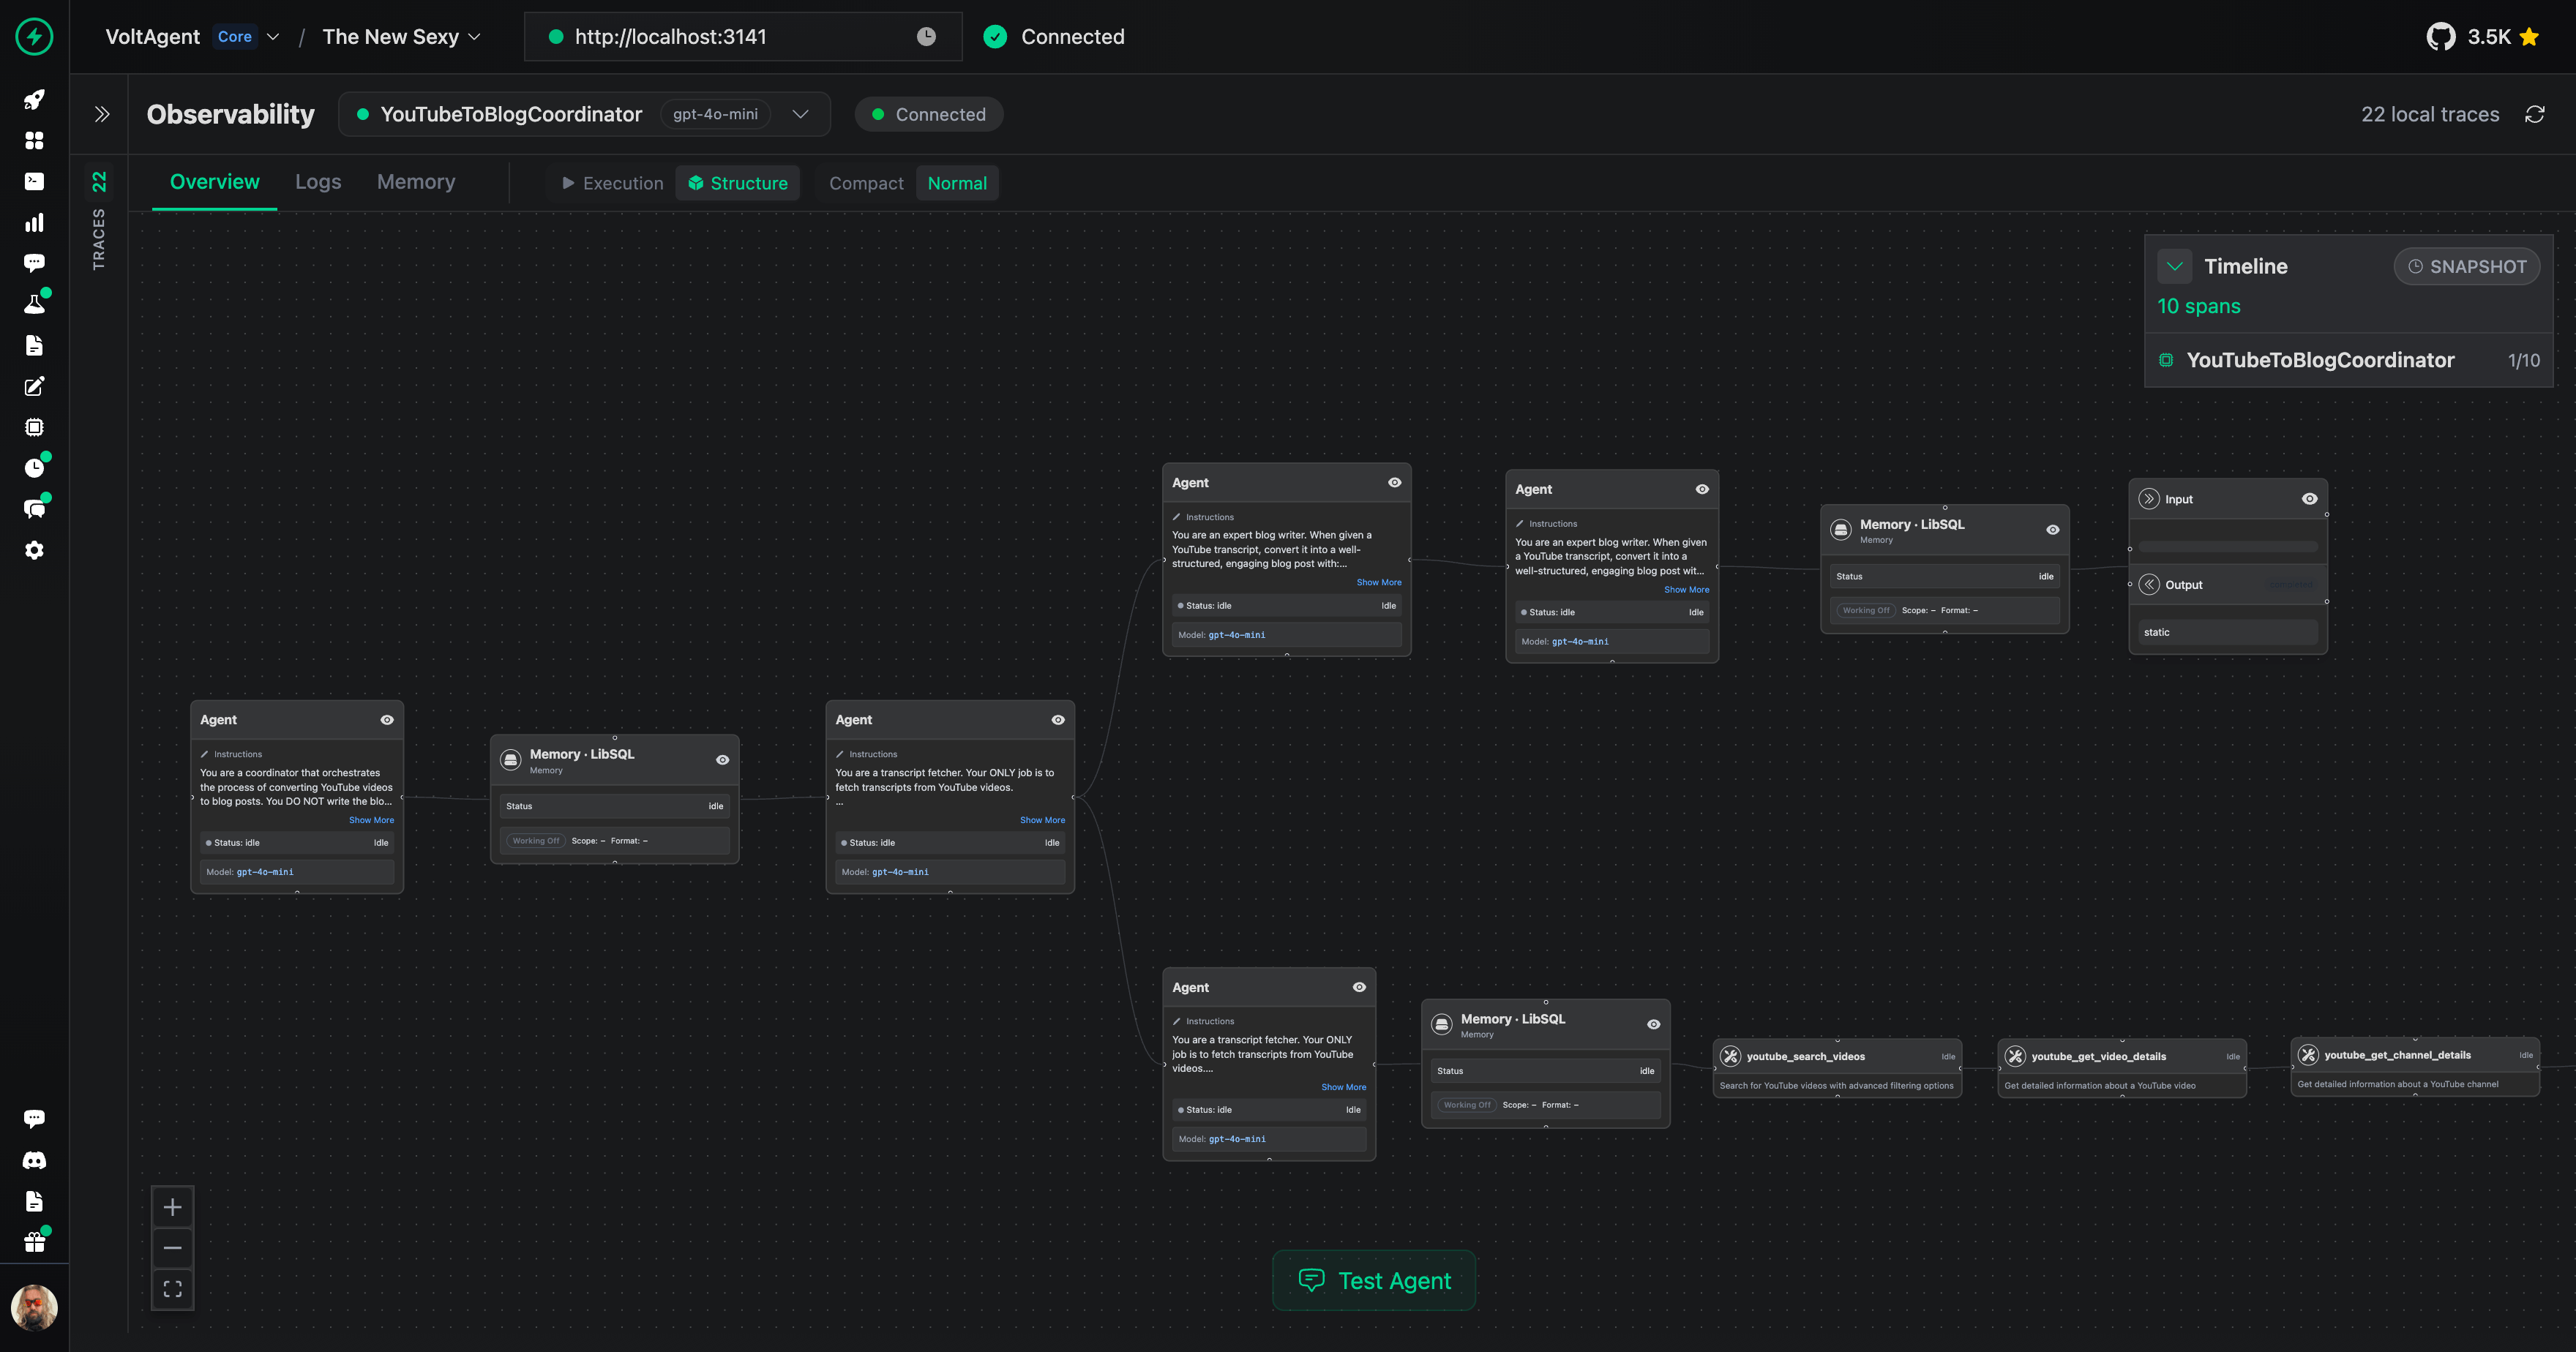Click the refresh traces icon
This screenshot has width=2576, height=1352.
pos(2534,114)
